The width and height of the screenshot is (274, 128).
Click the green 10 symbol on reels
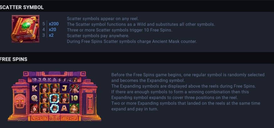(74, 98)
